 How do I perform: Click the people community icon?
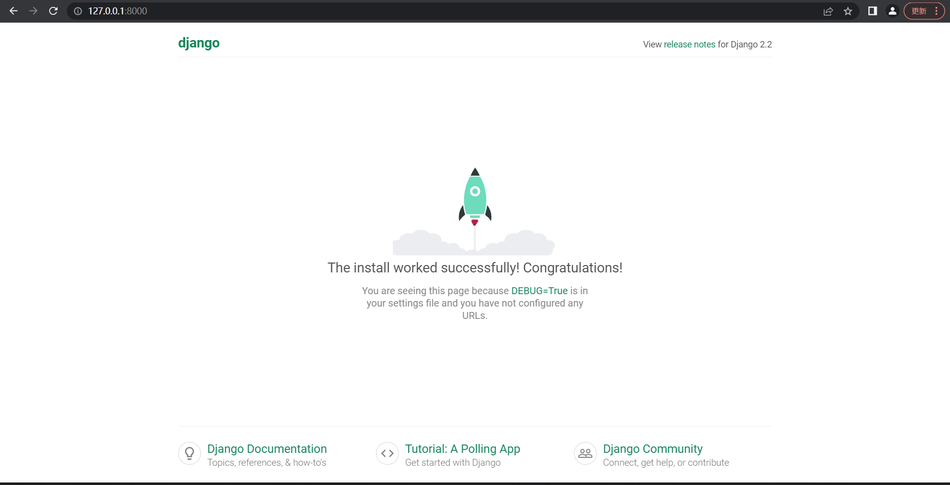(585, 453)
